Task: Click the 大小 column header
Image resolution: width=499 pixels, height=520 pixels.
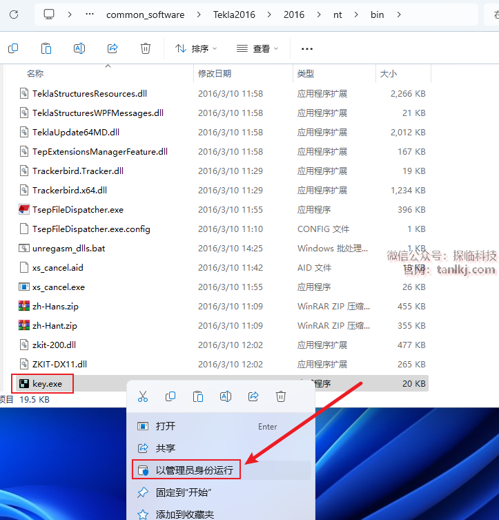Action: 388,73
